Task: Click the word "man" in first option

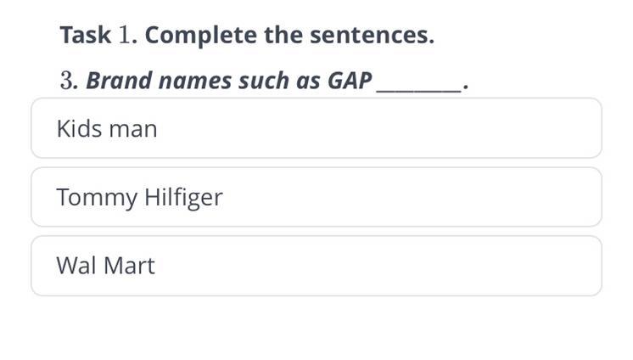Action: (133, 131)
